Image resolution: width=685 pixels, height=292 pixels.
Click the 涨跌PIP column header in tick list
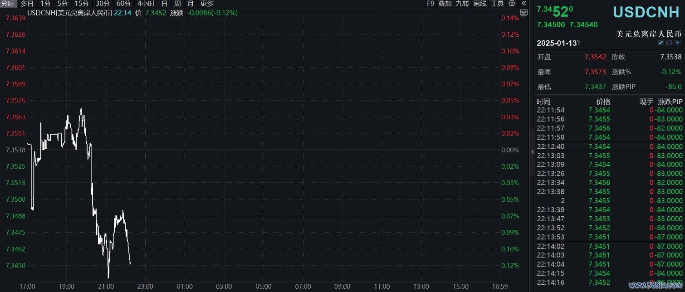click(670, 102)
